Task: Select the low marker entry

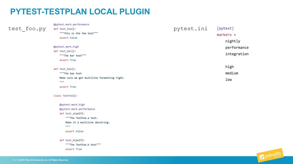Action: click(x=229, y=79)
